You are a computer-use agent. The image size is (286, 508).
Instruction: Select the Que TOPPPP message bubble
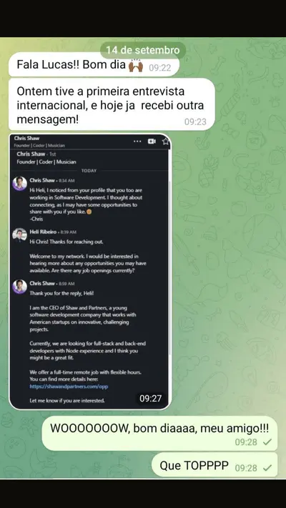pyautogui.click(x=214, y=465)
